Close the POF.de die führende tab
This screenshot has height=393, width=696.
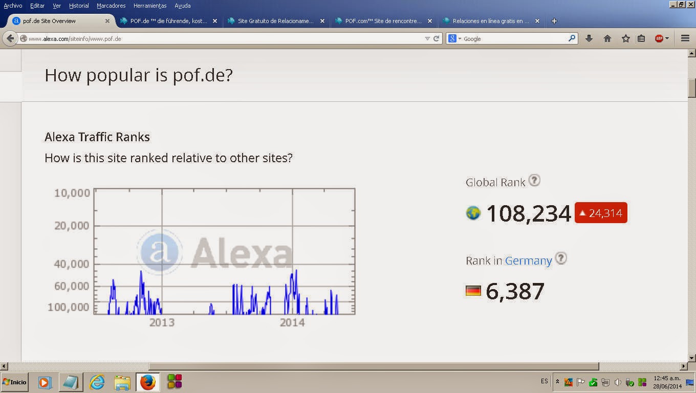[215, 21]
